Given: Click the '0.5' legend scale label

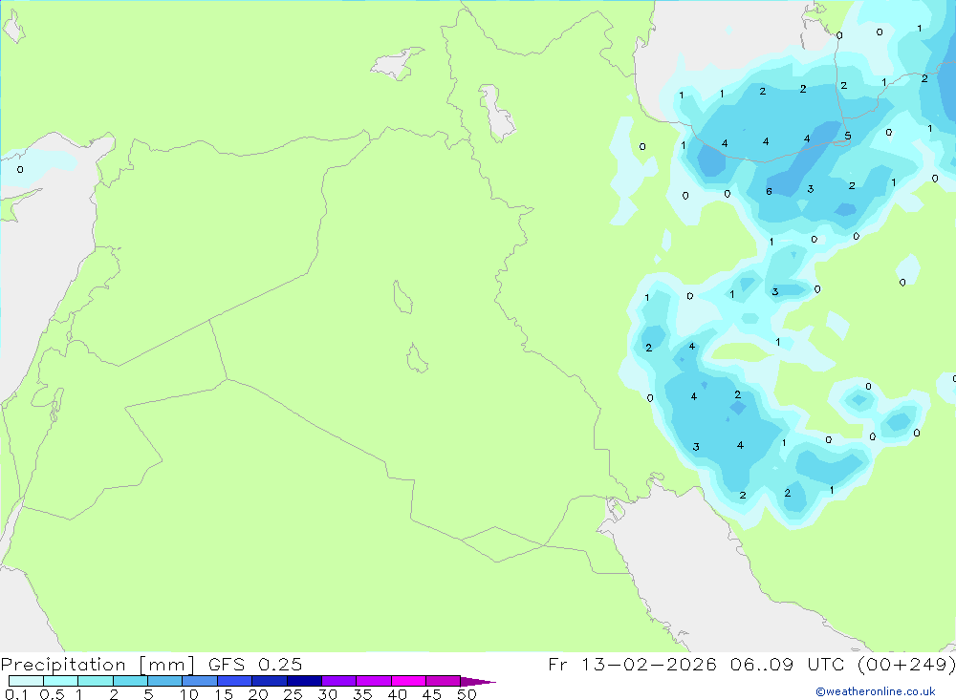Looking at the screenshot, I should pyautogui.click(x=52, y=694).
